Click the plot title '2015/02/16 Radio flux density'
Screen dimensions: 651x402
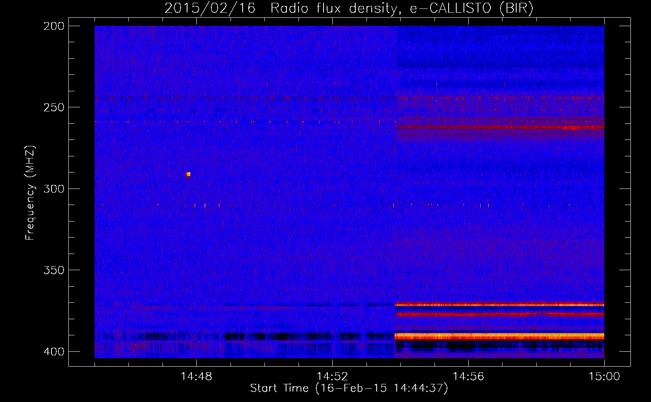pyautogui.click(x=280, y=8)
